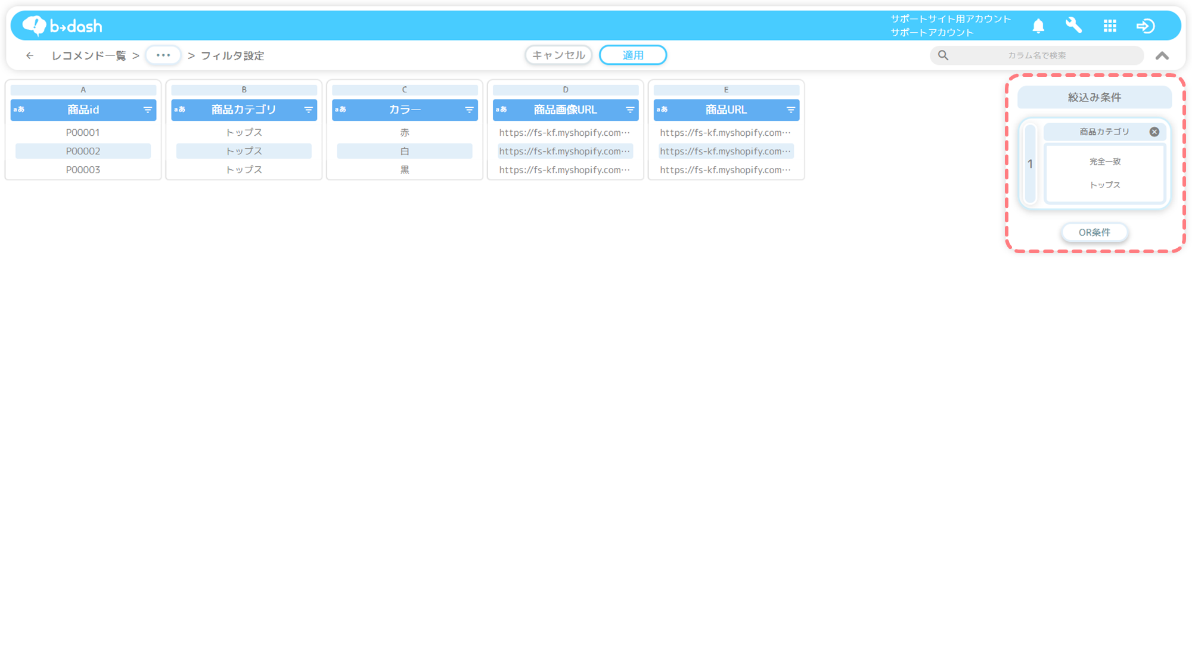Open filter menu for 商品URL column
The width and height of the screenshot is (1192, 670).
(791, 110)
